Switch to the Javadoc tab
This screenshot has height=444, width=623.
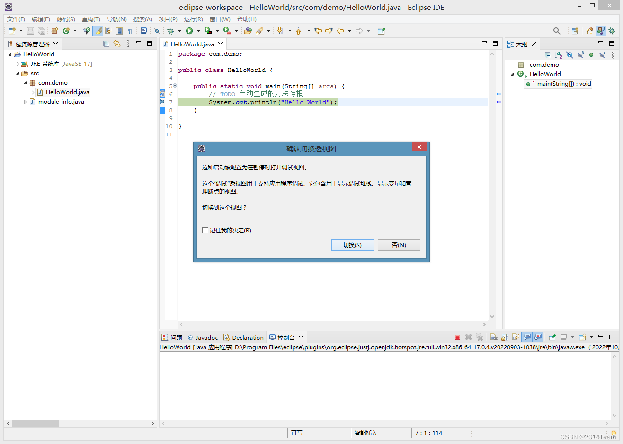[x=203, y=337]
